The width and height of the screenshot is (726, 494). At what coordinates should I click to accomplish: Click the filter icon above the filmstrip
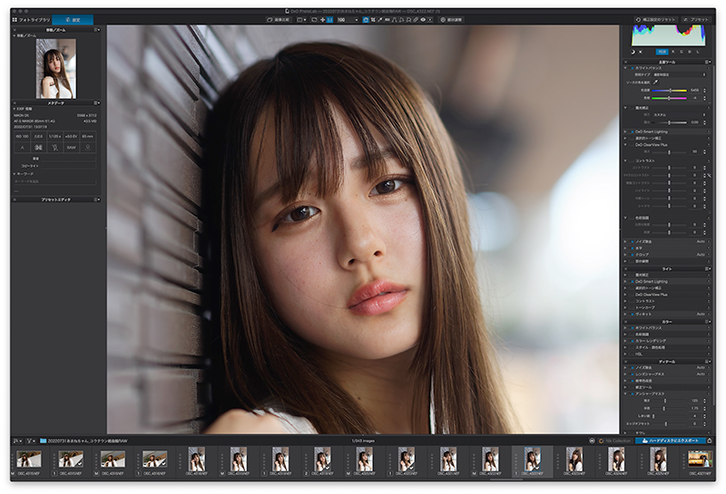[30, 441]
